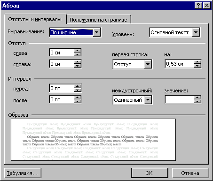The image size is (213, 181).
Task: Confirm with the OK button
Action: 150,173
